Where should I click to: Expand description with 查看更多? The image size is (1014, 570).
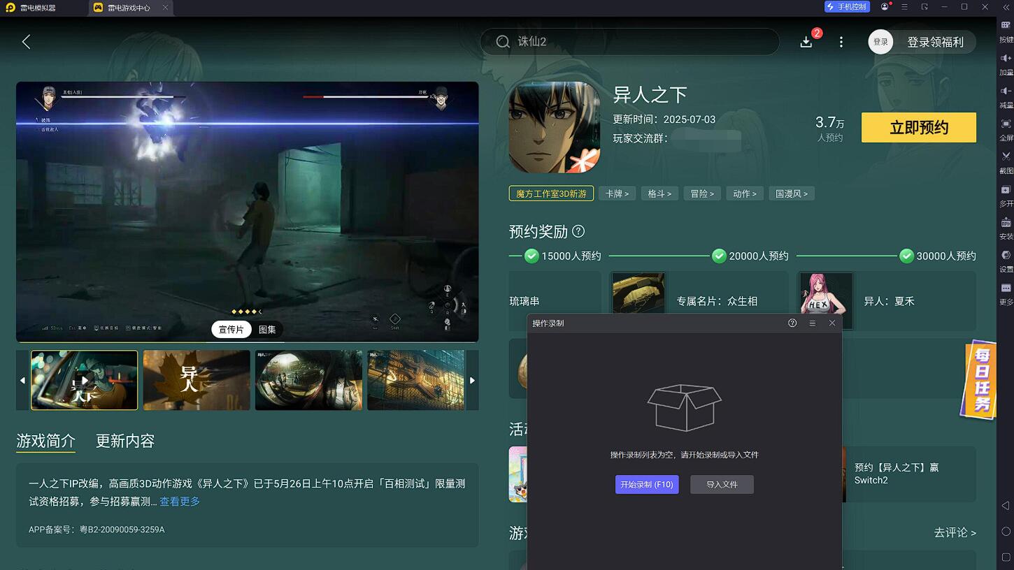click(180, 502)
